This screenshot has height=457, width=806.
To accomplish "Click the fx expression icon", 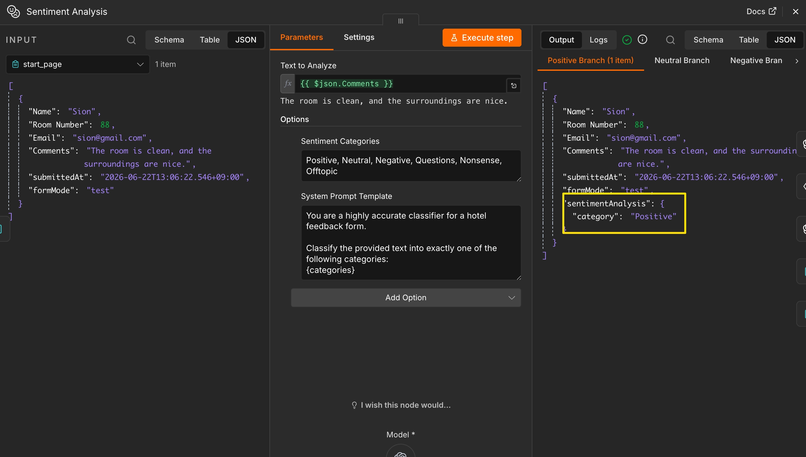I will 288,84.
